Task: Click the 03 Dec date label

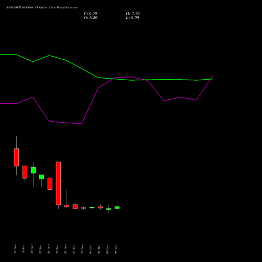Action: (107, 249)
